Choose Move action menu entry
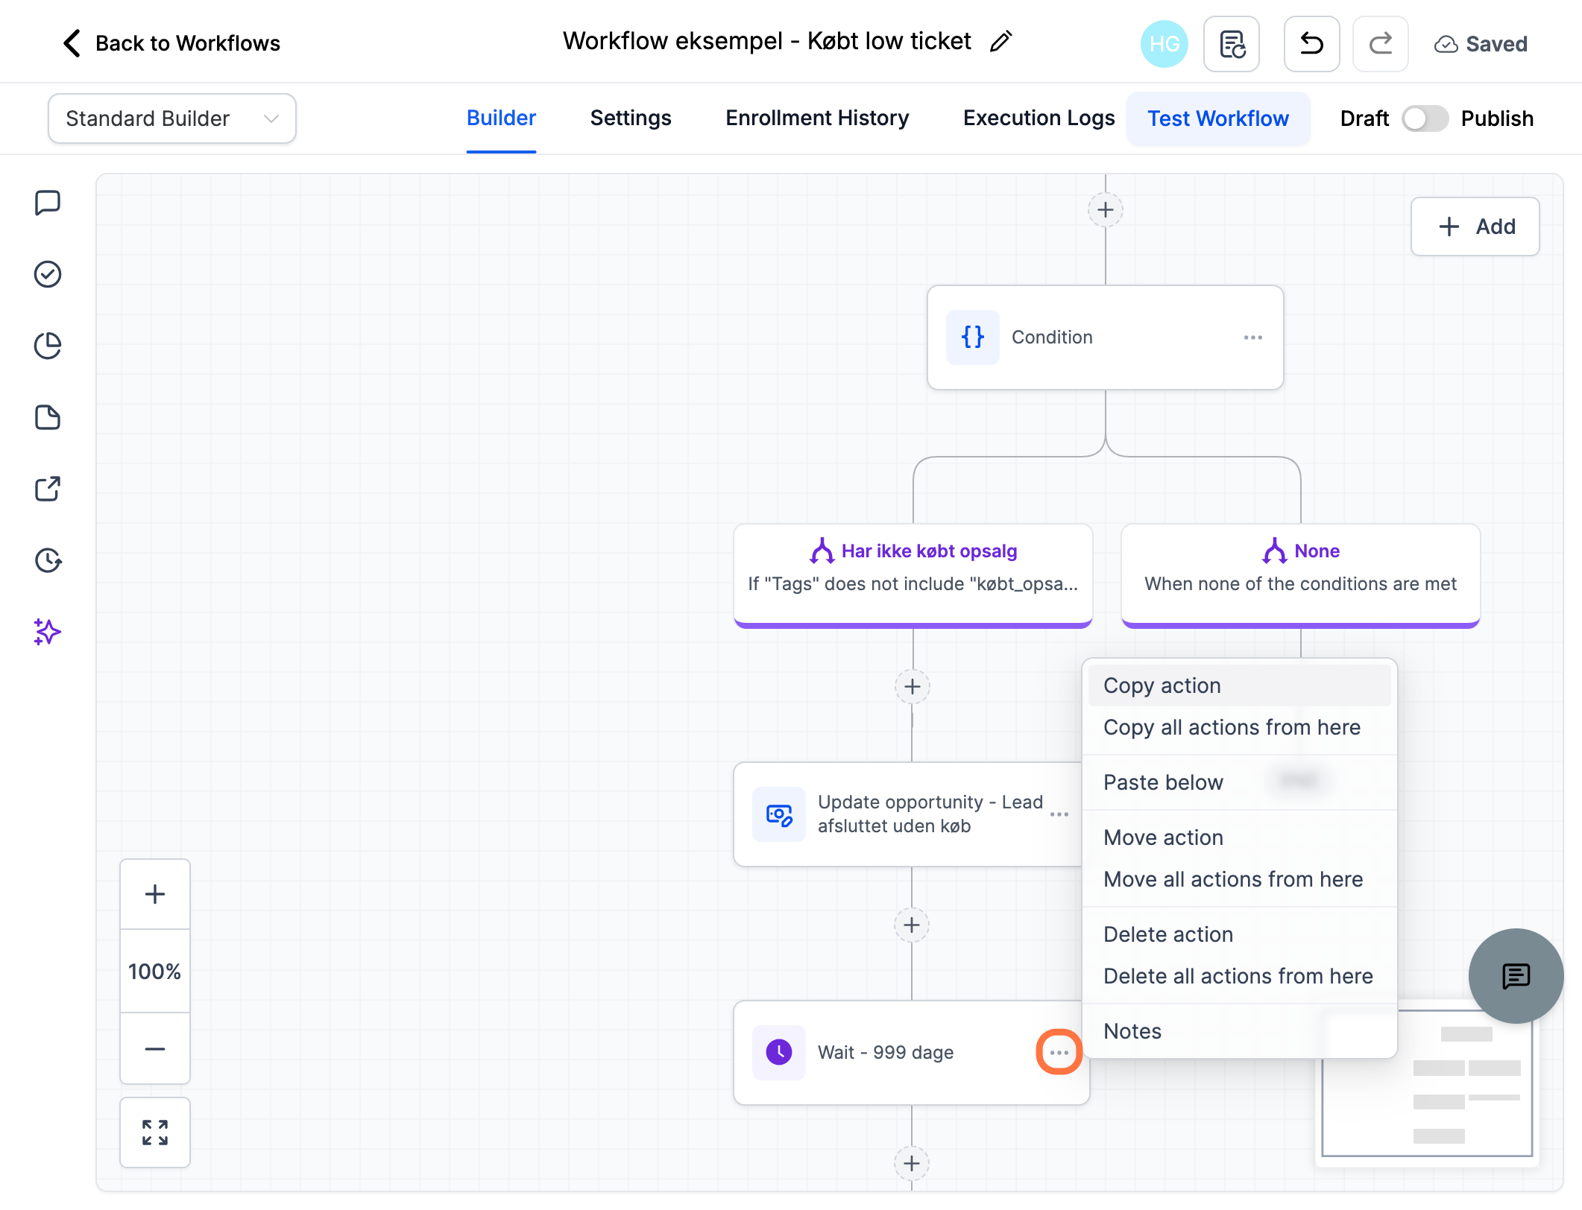The height and width of the screenshot is (1210, 1582). [x=1239, y=837]
